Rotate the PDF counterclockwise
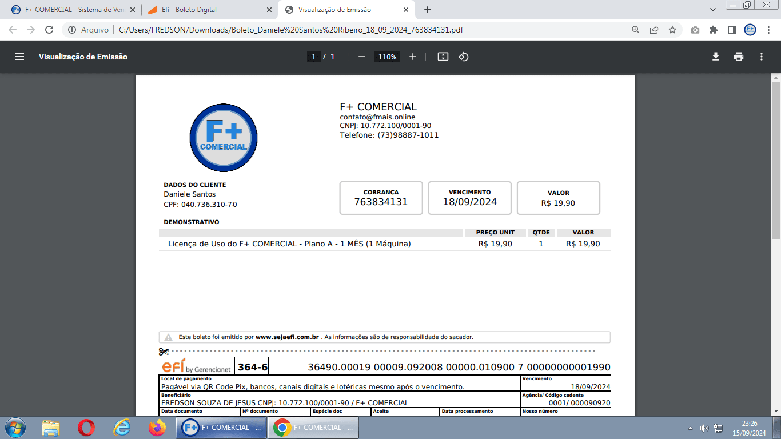This screenshot has height=439, width=781. (x=464, y=57)
